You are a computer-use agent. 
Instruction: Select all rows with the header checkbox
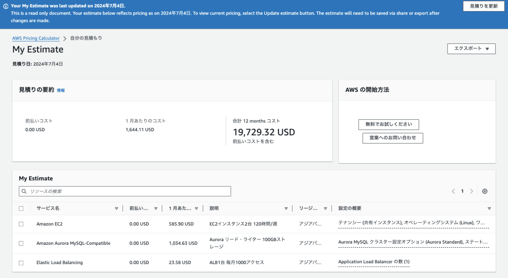21,208
